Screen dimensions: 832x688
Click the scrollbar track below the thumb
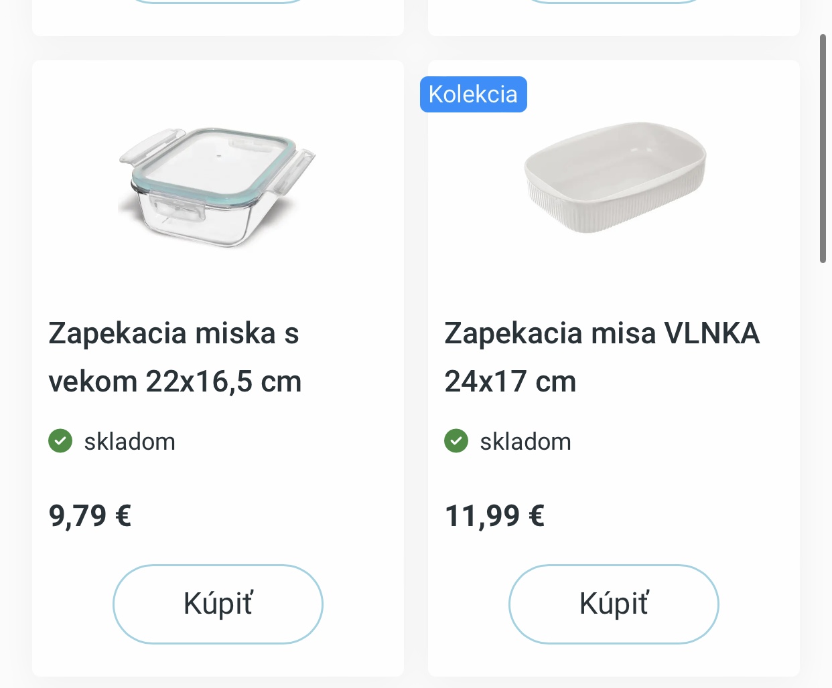tap(823, 468)
